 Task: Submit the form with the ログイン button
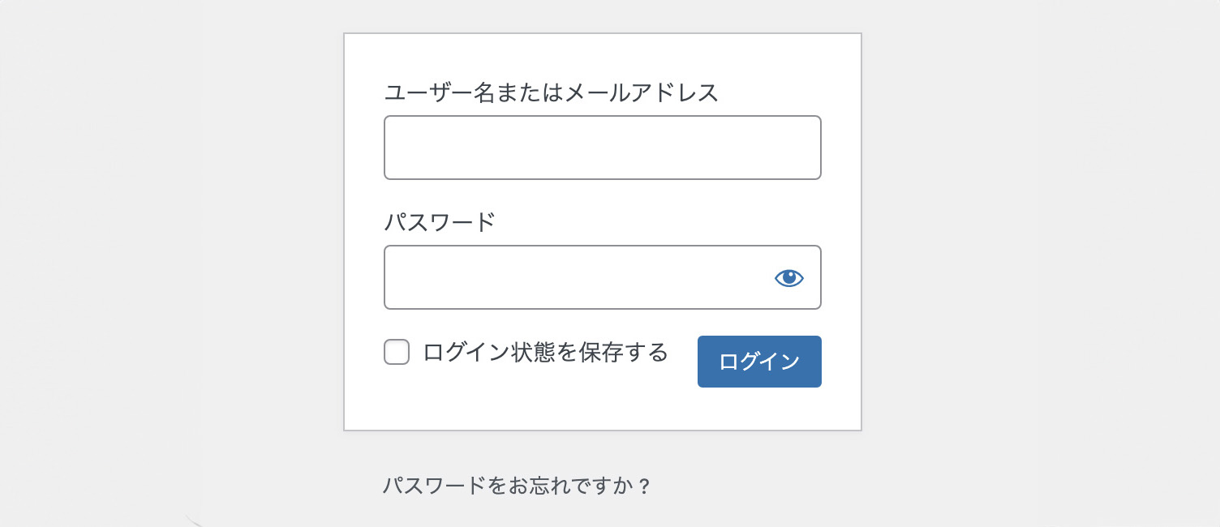759,362
